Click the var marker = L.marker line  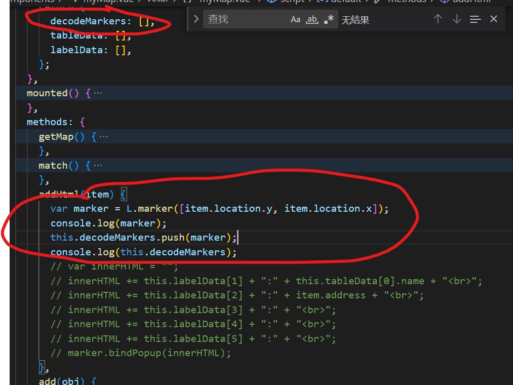point(219,209)
